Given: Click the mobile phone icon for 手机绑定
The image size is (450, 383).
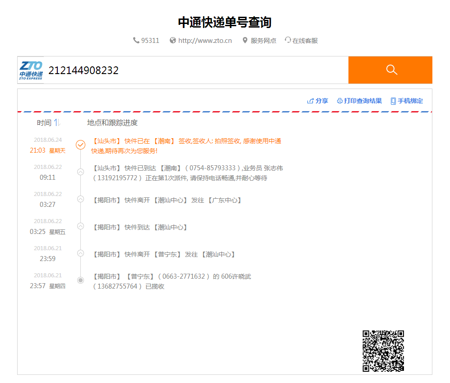Looking at the screenshot, I should pyautogui.click(x=393, y=101).
